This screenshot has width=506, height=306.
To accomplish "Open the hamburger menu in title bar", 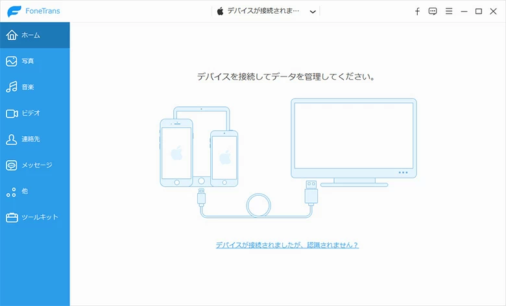I will [x=448, y=12].
